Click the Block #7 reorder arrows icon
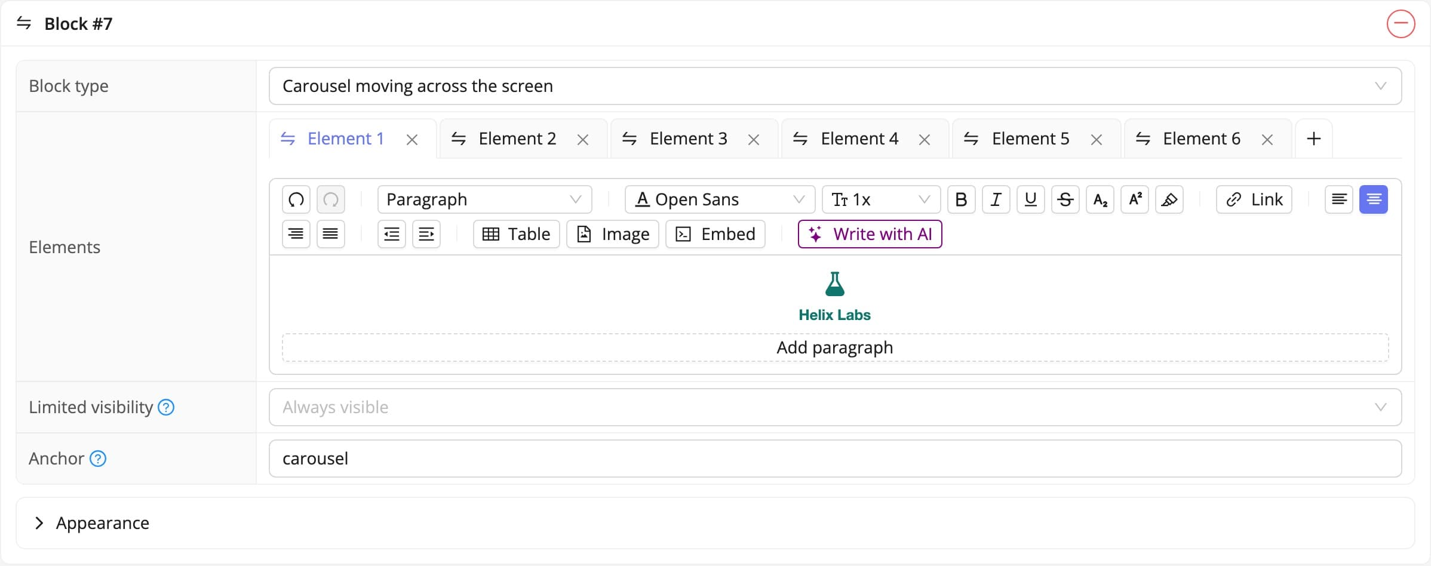The width and height of the screenshot is (1431, 566). (x=24, y=23)
